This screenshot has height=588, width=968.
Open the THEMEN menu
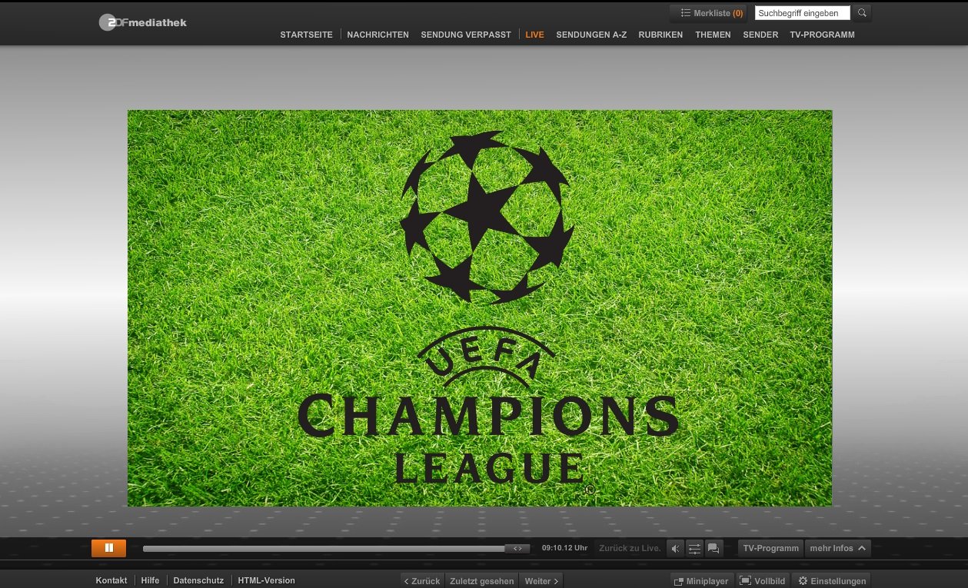(x=713, y=35)
